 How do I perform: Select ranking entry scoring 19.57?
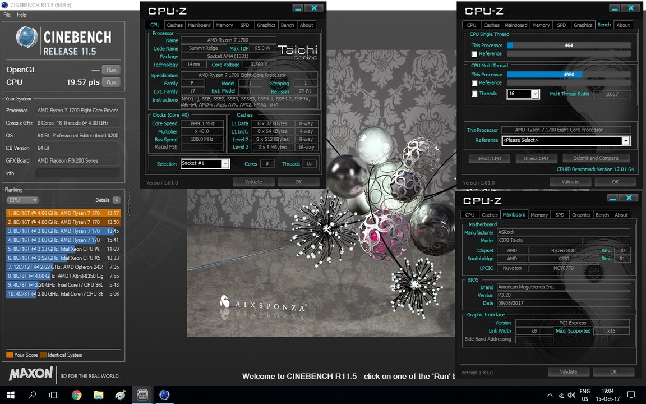tap(63, 213)
